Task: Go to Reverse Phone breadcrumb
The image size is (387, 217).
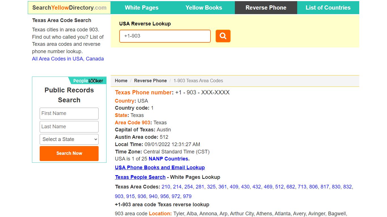Action: click(x=150, y=81)
